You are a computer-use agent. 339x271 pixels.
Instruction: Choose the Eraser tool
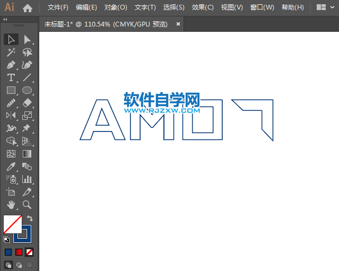click(27, 103)
